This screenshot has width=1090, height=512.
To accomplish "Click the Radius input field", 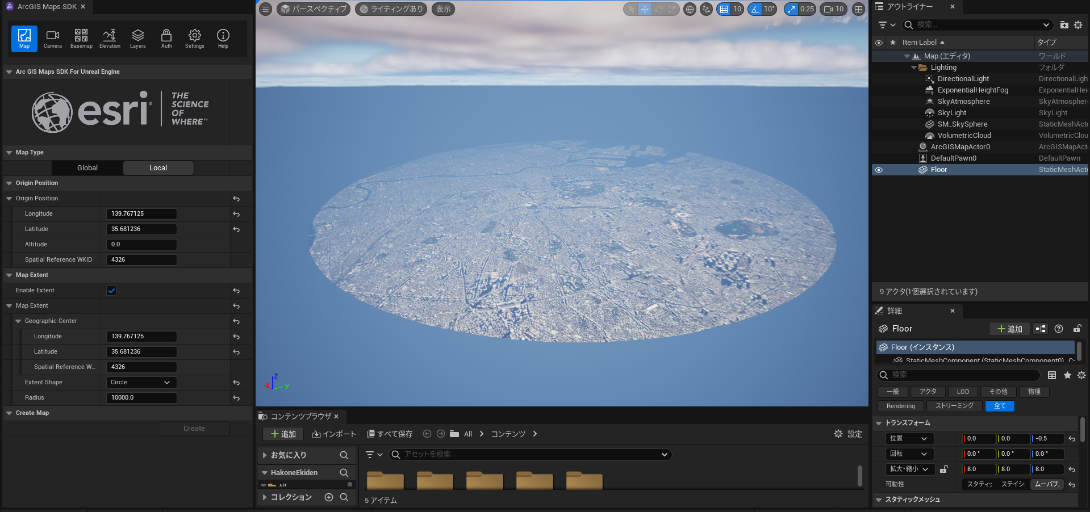I will 141,398.
